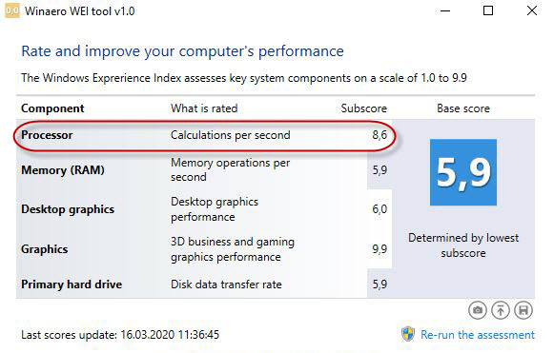Click the Winaero app icon in title bar
This screenshot has width=554, height=353.
pyautogui.click(x=11, y=10)
